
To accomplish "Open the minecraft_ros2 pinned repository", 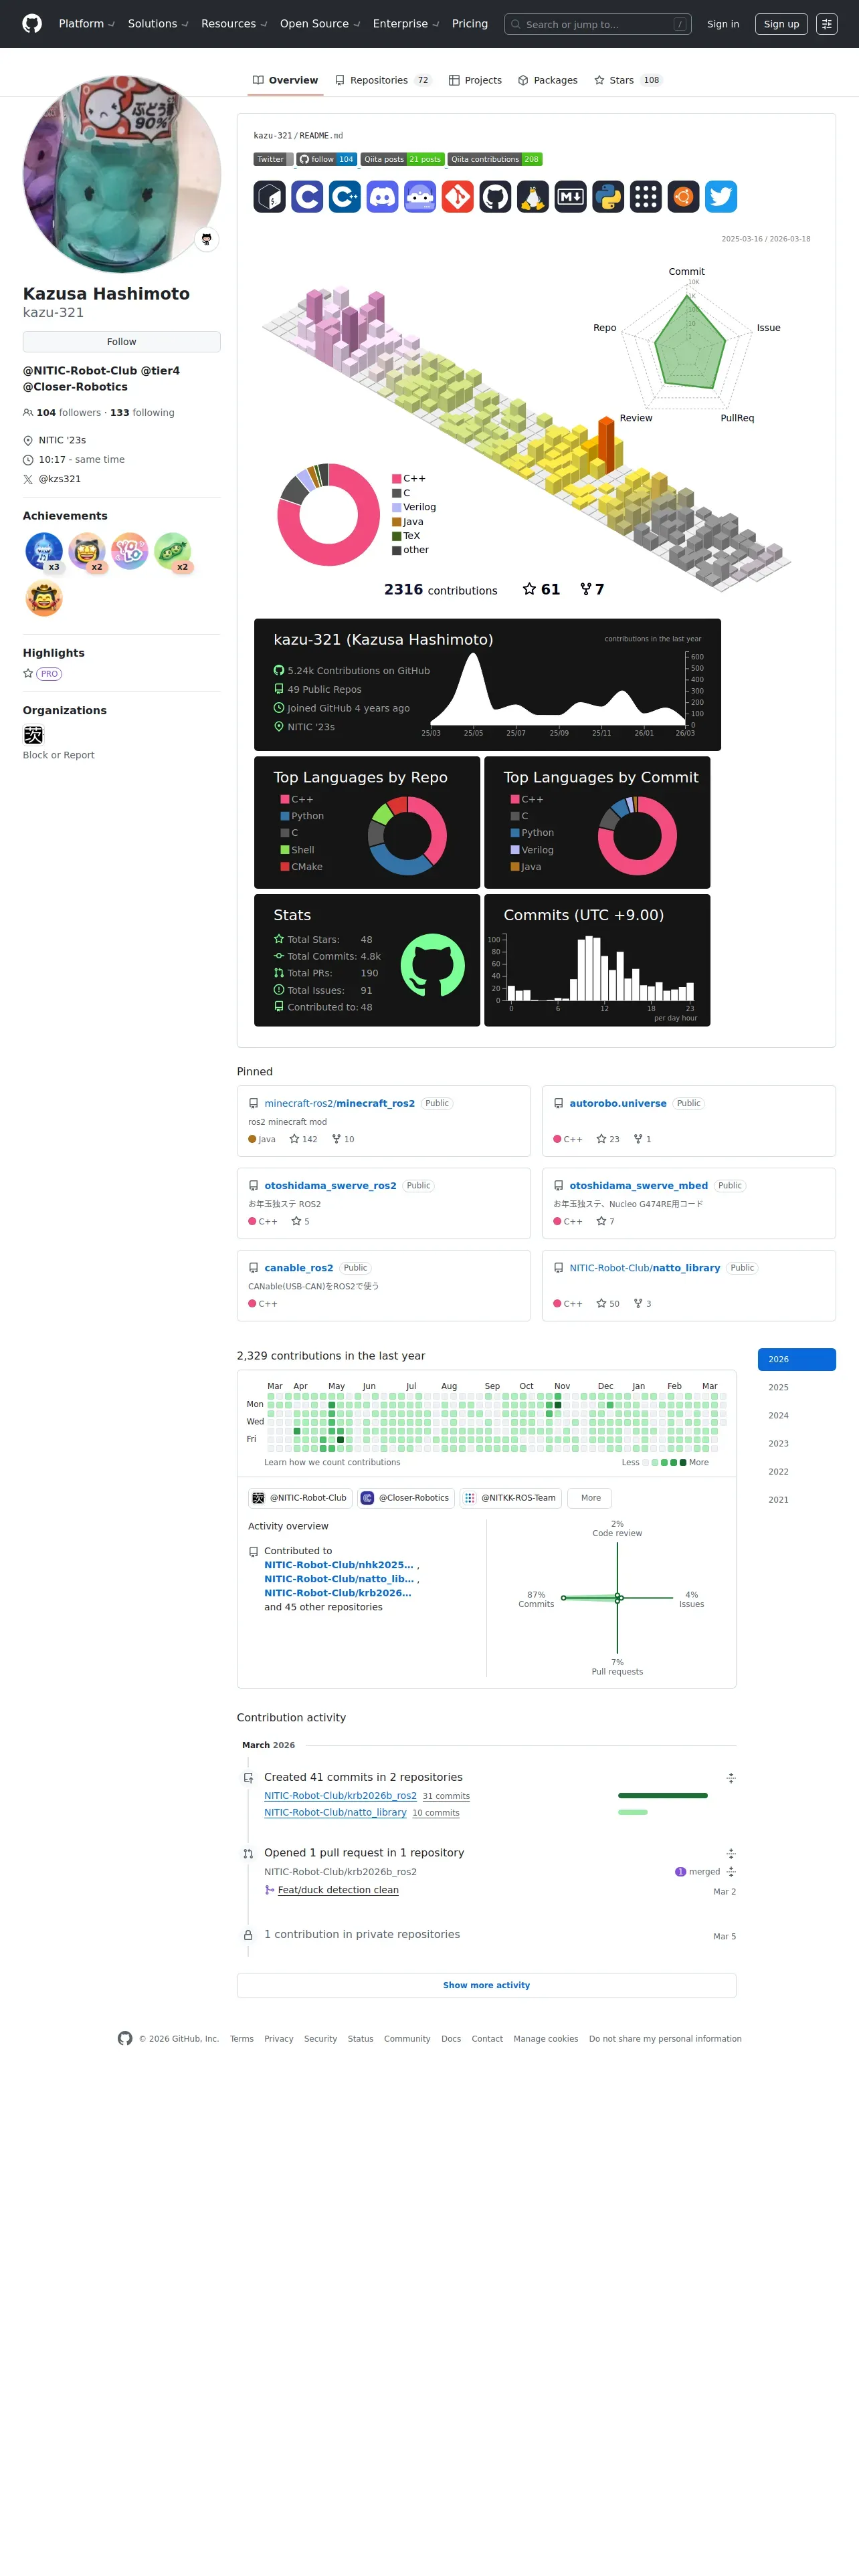I will click(339, 1103).
